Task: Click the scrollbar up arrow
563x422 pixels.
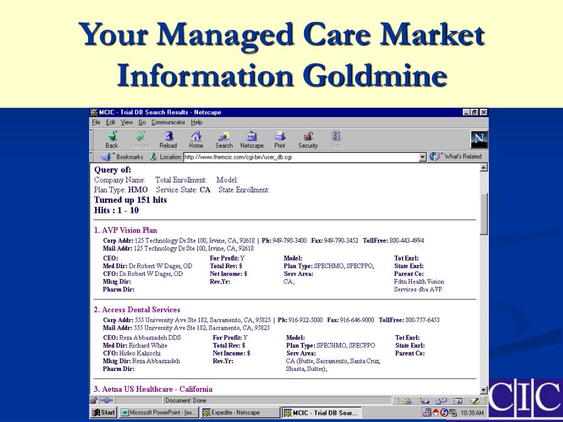Action: [484, 168]
